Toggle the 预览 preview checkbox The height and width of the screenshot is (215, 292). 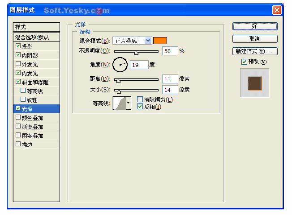click(244, 62)
